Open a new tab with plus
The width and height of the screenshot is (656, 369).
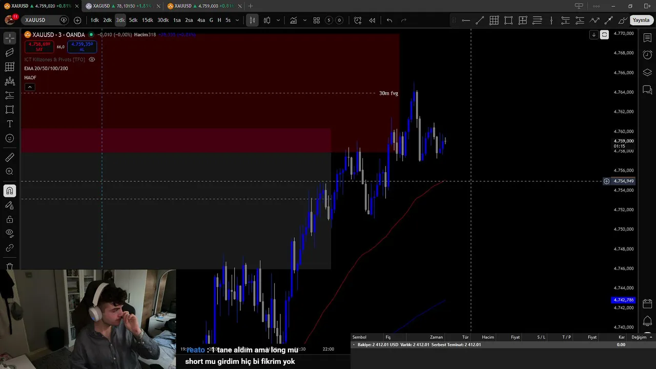(251, 6)
